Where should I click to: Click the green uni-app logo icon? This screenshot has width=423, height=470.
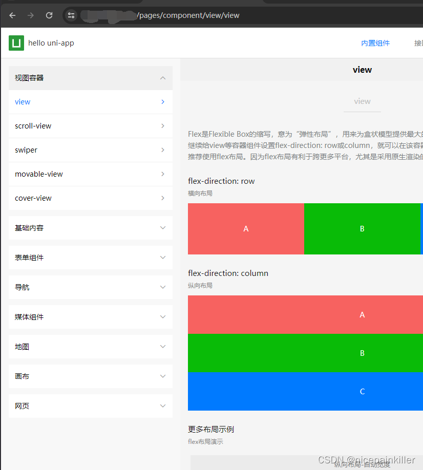pyautogui.click(x=16, y=43)
